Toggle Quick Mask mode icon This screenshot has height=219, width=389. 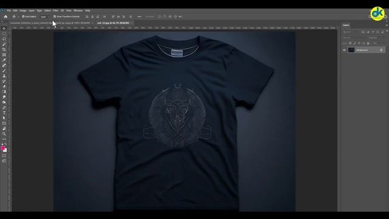[4, 156]
